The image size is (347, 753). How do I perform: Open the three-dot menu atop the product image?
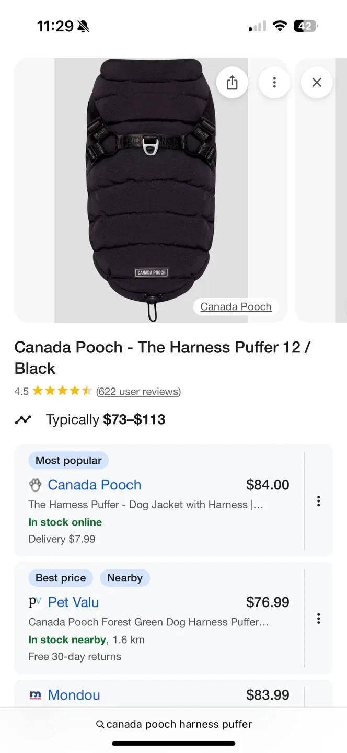274,82
